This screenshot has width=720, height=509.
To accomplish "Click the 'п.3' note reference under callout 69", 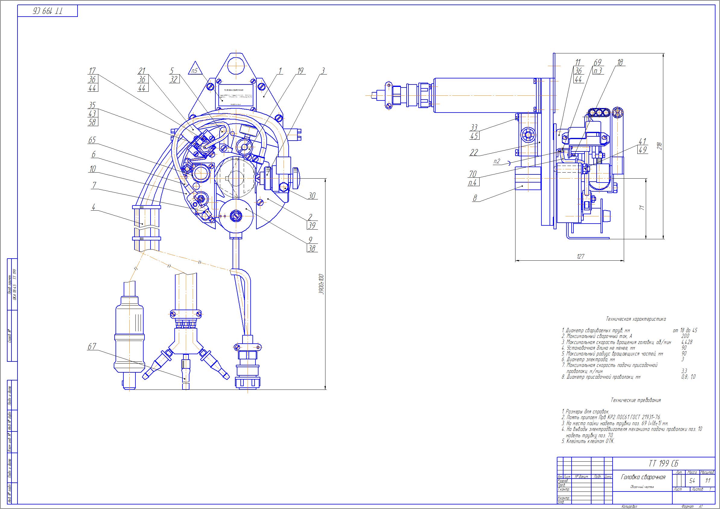I will (598, 71).
